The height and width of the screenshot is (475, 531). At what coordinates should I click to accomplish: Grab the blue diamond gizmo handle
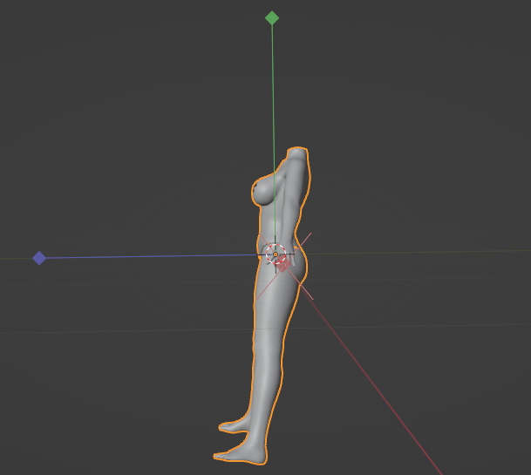[x=39, y=258]
